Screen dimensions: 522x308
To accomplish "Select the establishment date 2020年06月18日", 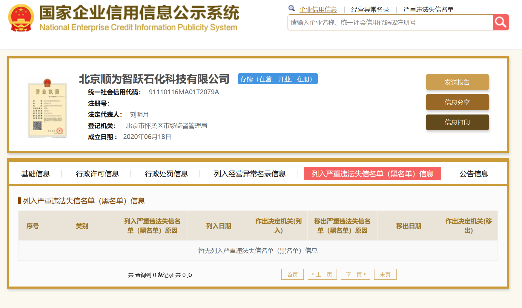I will [x=147, y=137].
